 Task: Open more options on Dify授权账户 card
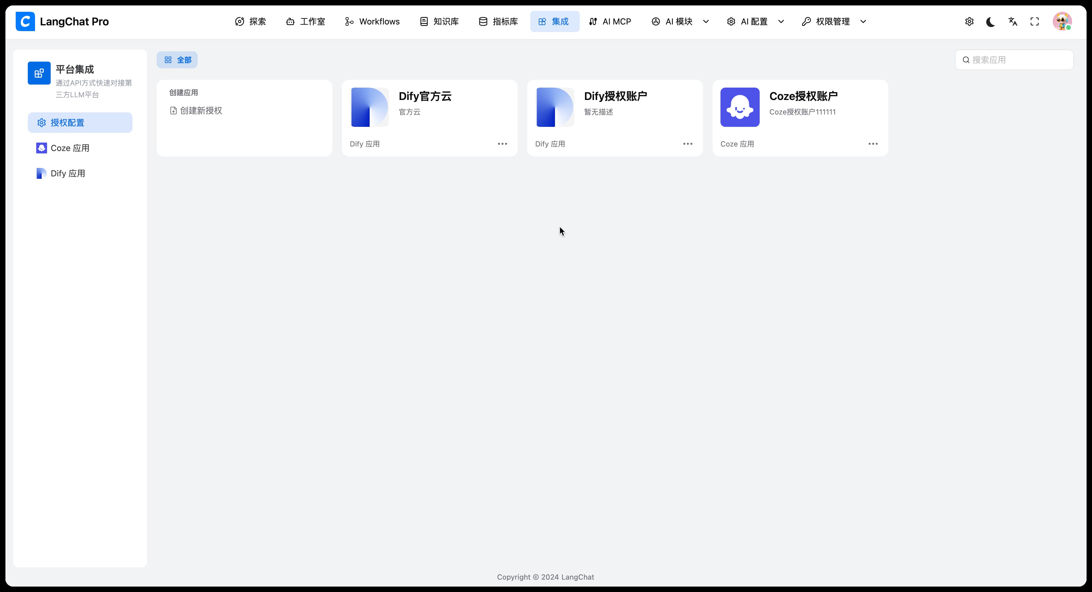pos(688,144)
